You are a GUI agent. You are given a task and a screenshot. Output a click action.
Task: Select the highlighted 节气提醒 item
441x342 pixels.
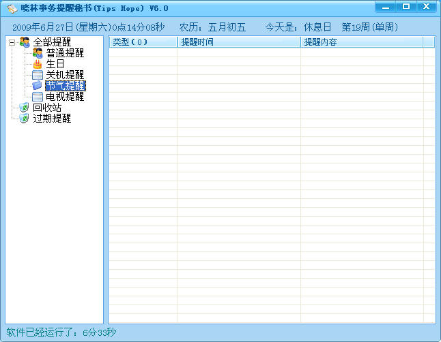pos(66,86)
